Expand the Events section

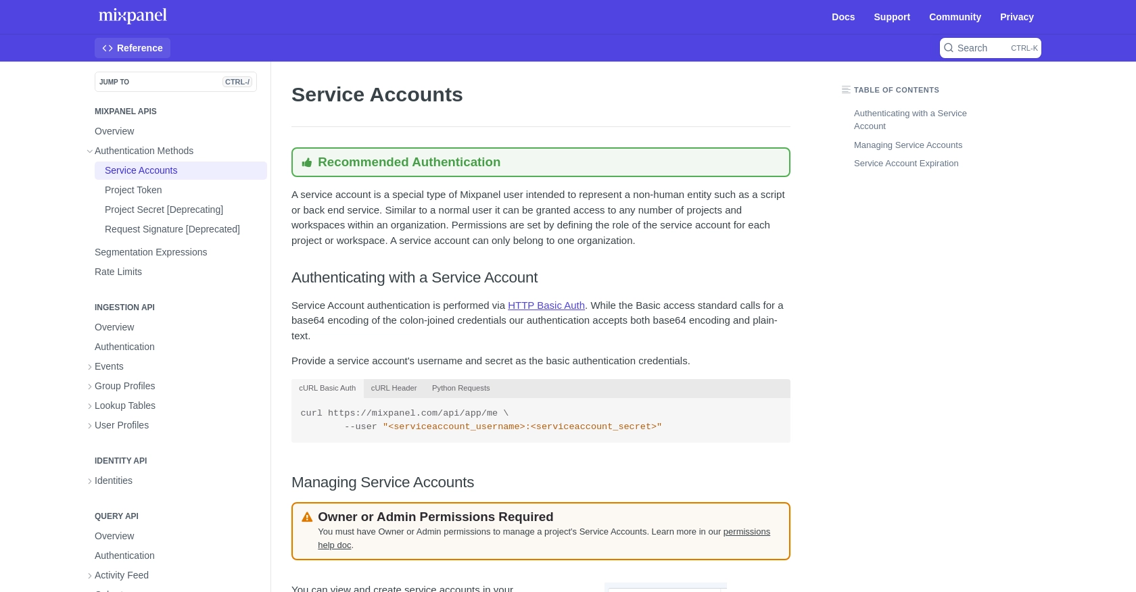(x=90, y=367)
